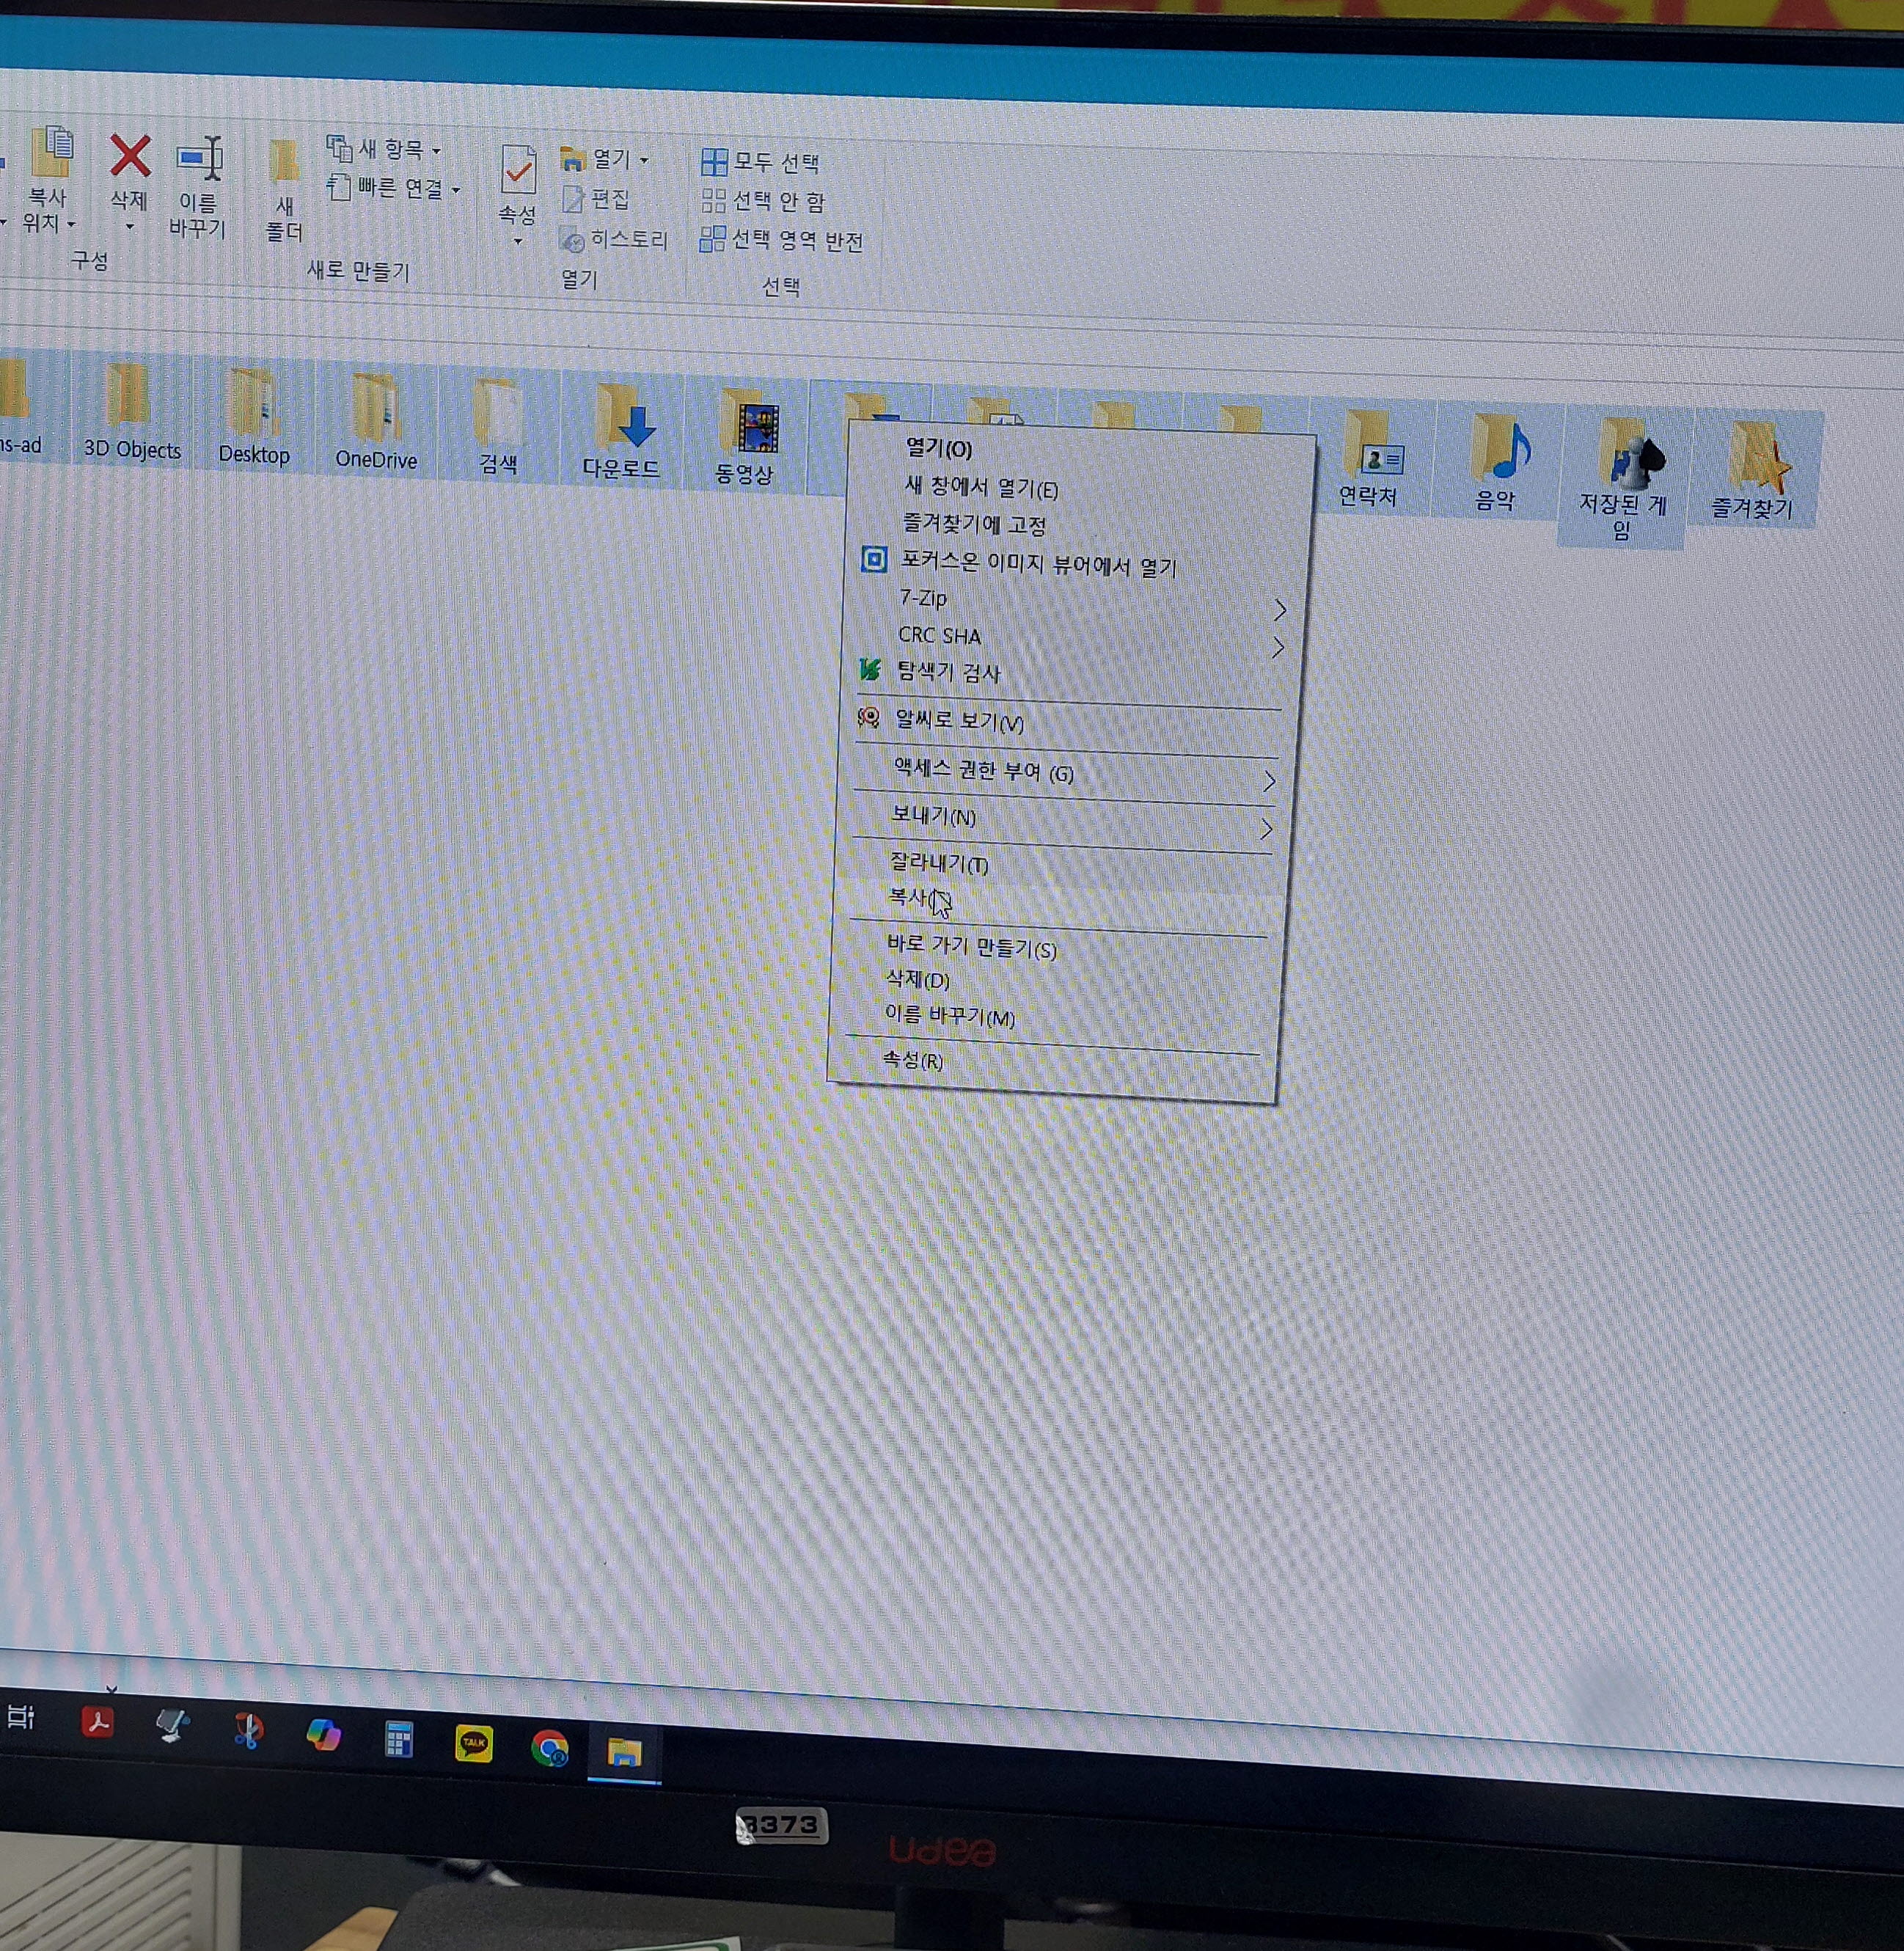Open KakaoTalk from the taskbar
1904x1951 pixels.
click(x=473, y=1743)
